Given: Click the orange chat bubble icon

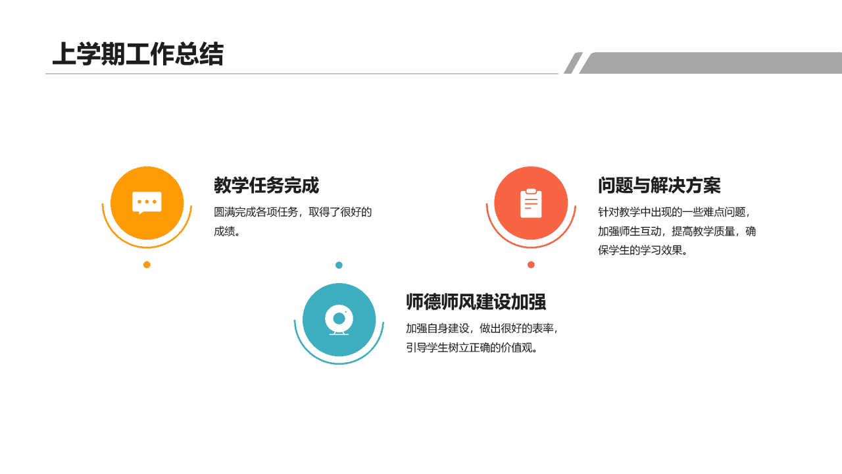Looking at the screenshot, I should 147,203.
